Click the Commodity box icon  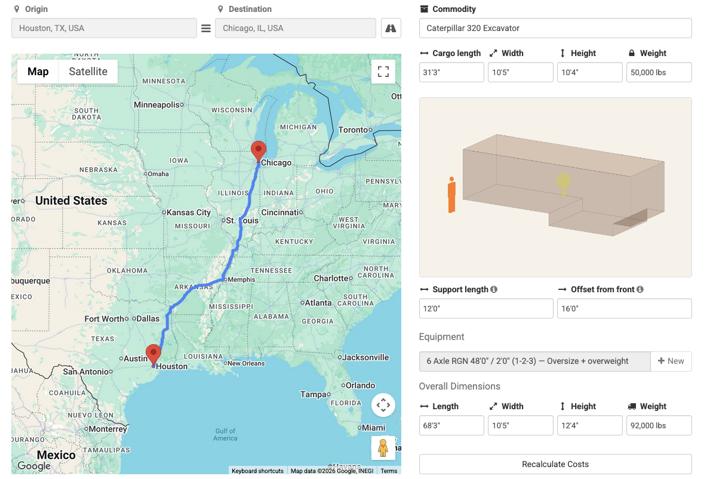(x=424, y=9)
